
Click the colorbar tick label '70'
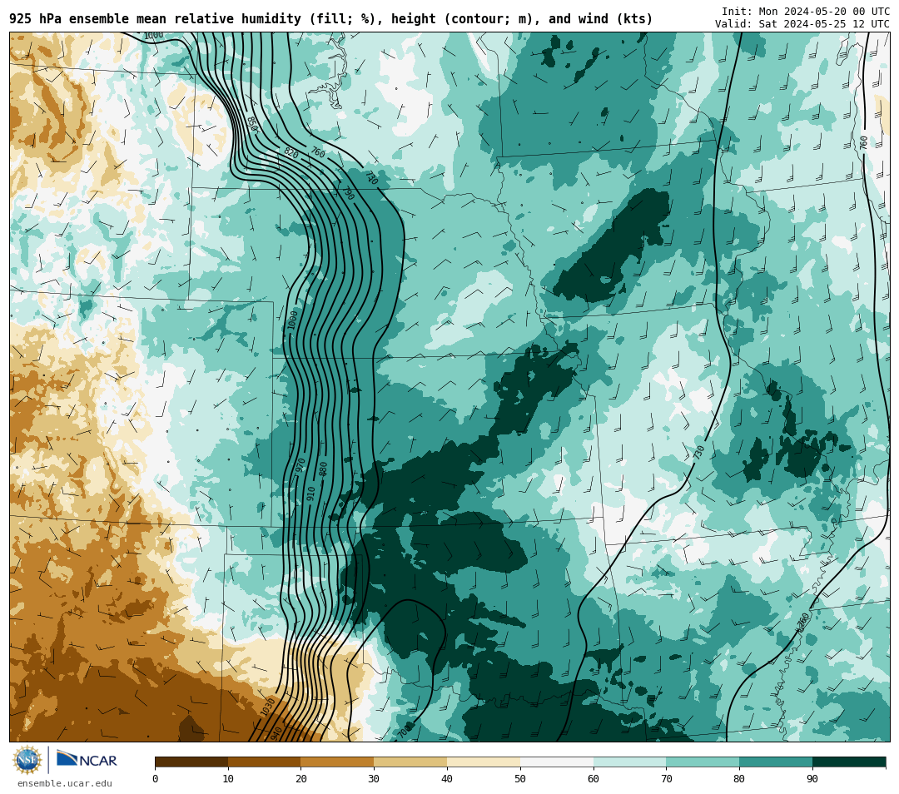(666, 778)
